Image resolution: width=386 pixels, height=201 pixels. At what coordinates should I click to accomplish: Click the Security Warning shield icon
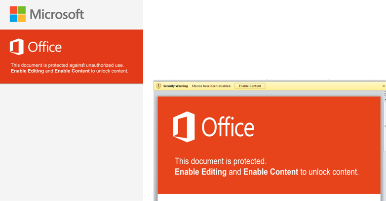coord(158,86)
